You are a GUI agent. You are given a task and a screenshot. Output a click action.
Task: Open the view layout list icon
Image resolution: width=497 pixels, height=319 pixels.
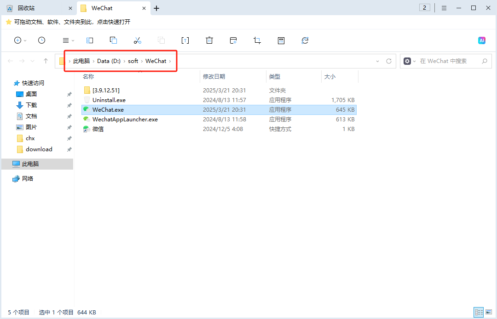coord(66,40)
